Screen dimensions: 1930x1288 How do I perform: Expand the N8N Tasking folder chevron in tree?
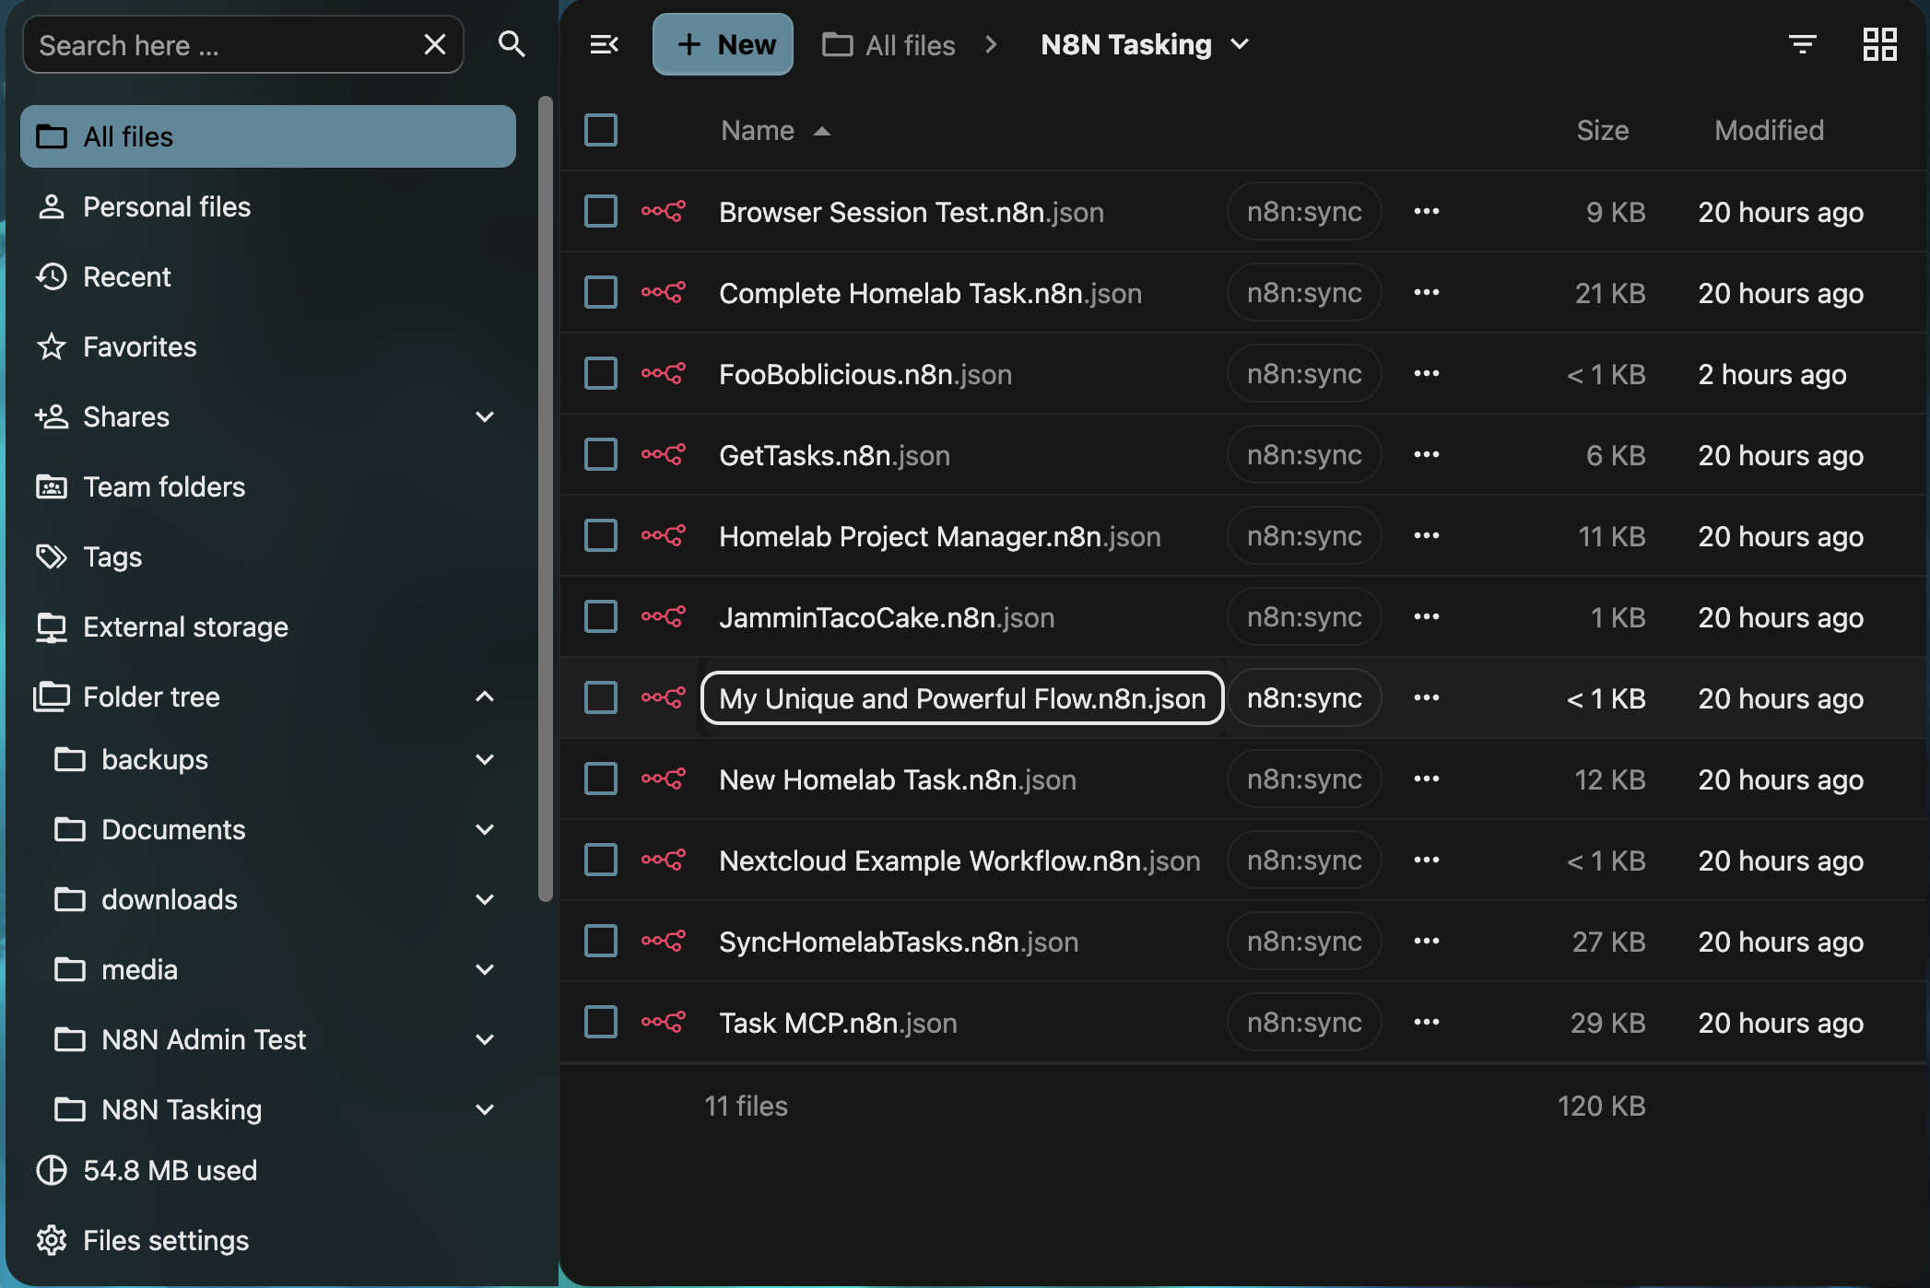click(x=485, y=1109)
